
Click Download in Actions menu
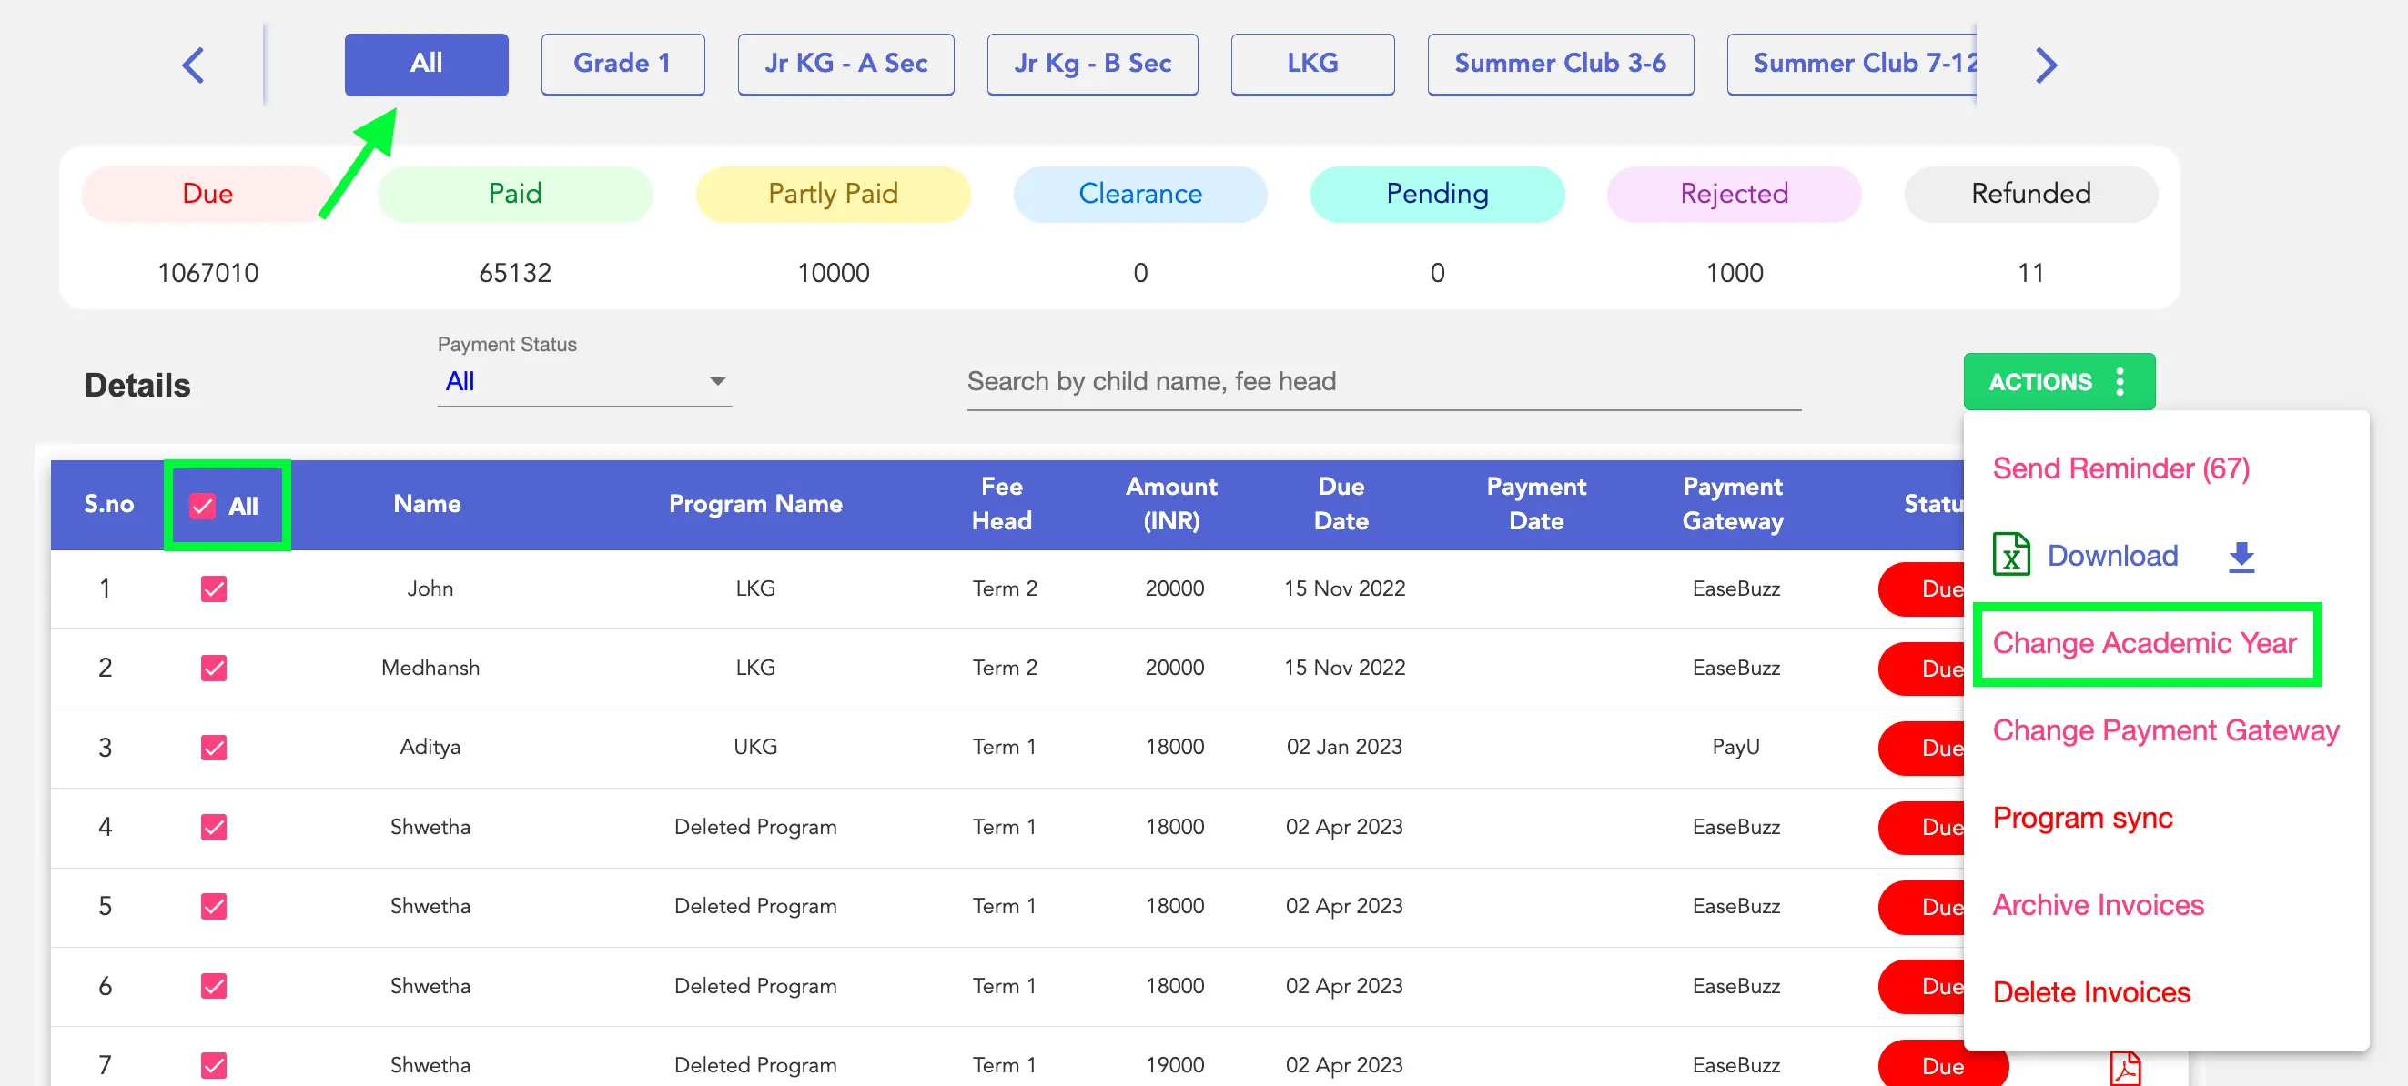pos(2112,555)
